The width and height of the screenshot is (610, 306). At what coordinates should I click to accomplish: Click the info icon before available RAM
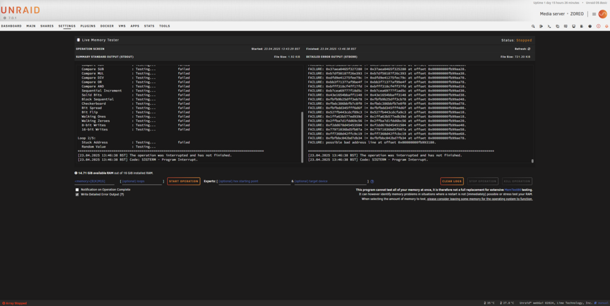pos(76,173)
